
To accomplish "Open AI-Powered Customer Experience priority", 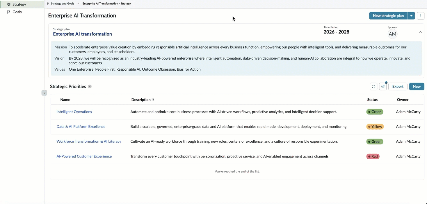I will click(84, 156).
